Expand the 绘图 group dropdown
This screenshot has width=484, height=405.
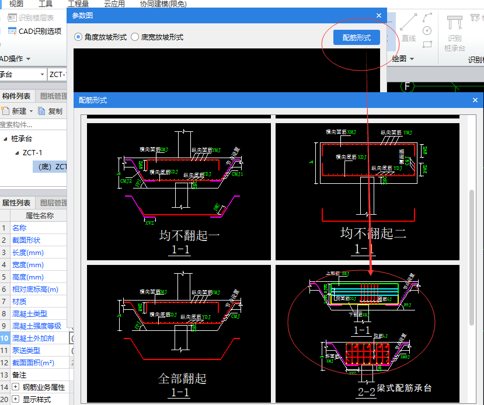(412, 58)
